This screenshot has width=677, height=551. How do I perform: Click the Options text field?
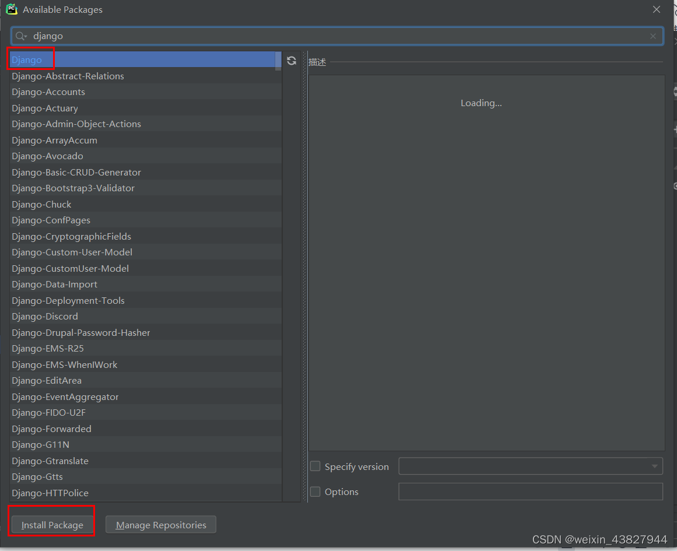(531, 492)
